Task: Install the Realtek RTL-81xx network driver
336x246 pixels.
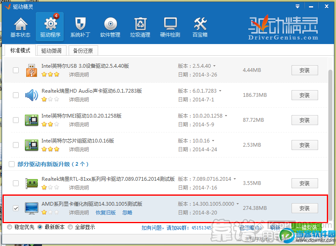Action: 304,183
